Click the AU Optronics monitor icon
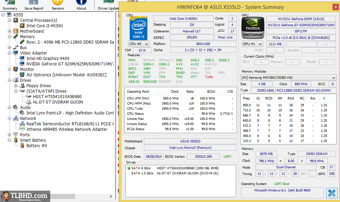This screenshot has width=340, height=202. pos(22,75)
